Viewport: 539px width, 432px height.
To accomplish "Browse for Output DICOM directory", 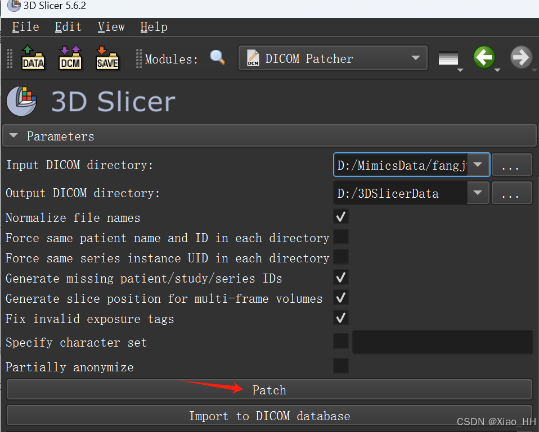I will 511,193.
